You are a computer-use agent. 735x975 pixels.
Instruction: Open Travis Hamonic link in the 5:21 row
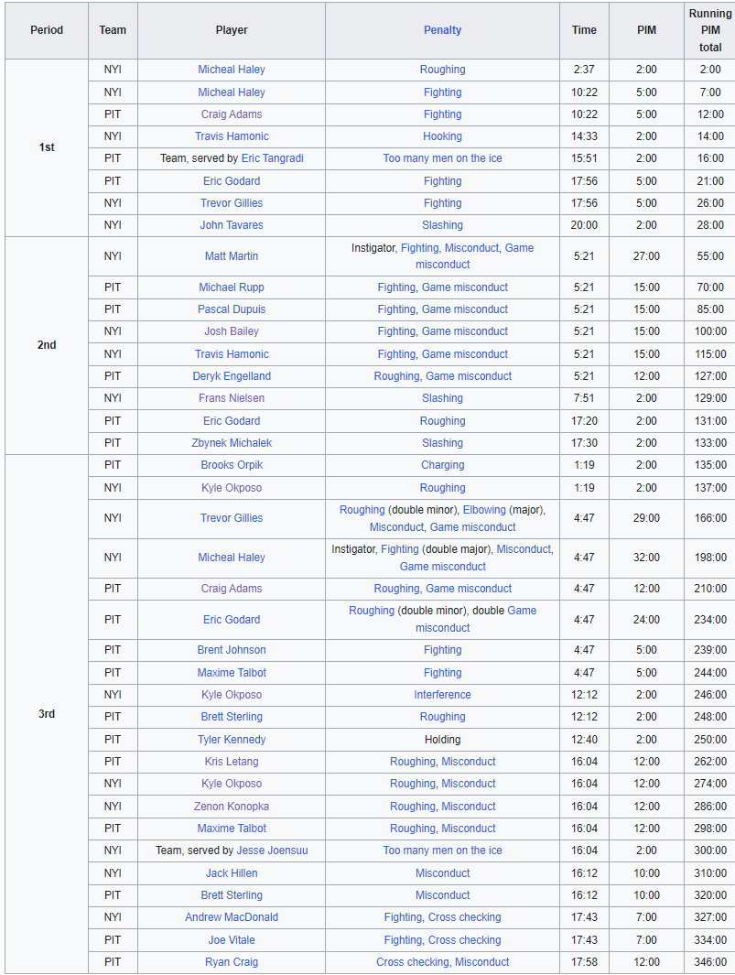coord(232,354)
